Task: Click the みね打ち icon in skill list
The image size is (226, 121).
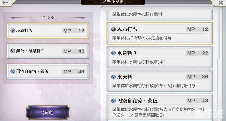Action: pyautogui.click(x=114, y=29)
